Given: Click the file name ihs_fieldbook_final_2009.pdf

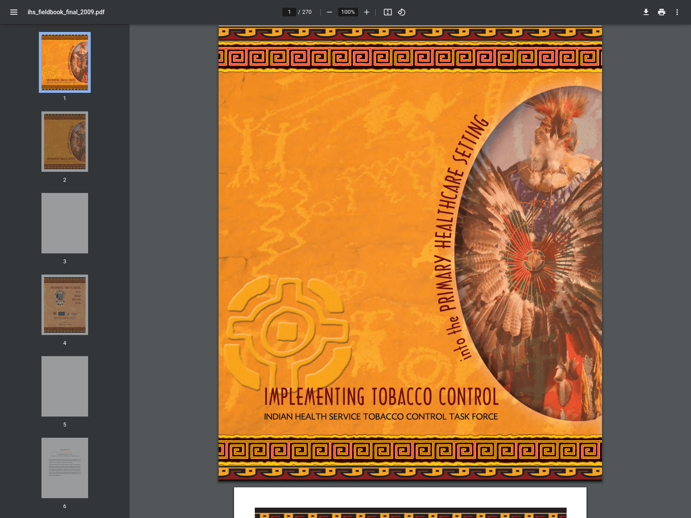Looking at the screenshot, I should tap(66, 12).
